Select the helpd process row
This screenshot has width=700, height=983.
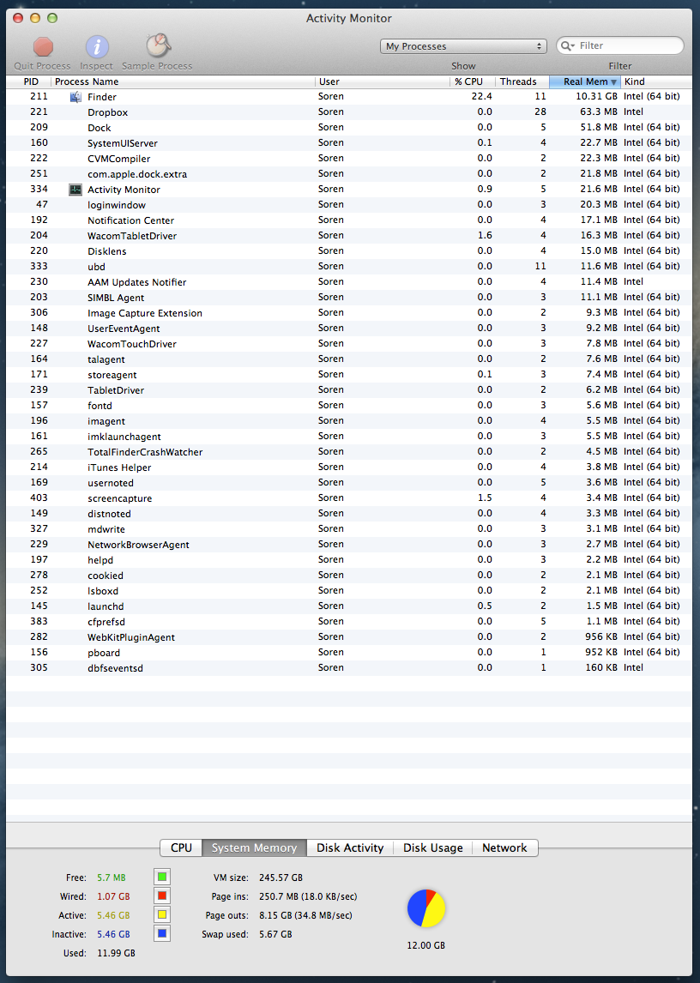point(349,560)
